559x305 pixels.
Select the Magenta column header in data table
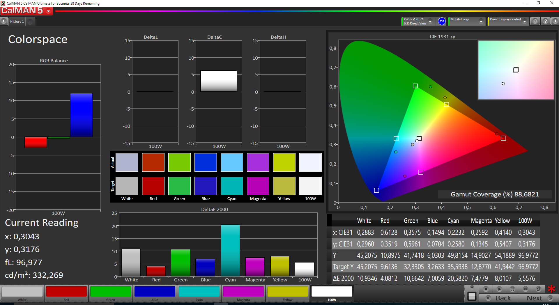pyautogui.click(x=481, y=221)
